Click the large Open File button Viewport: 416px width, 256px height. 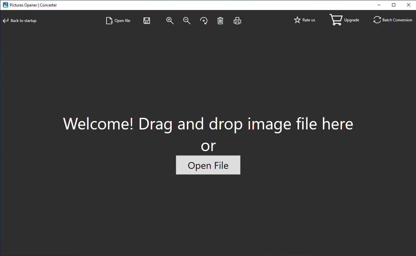tap(208, 165)
